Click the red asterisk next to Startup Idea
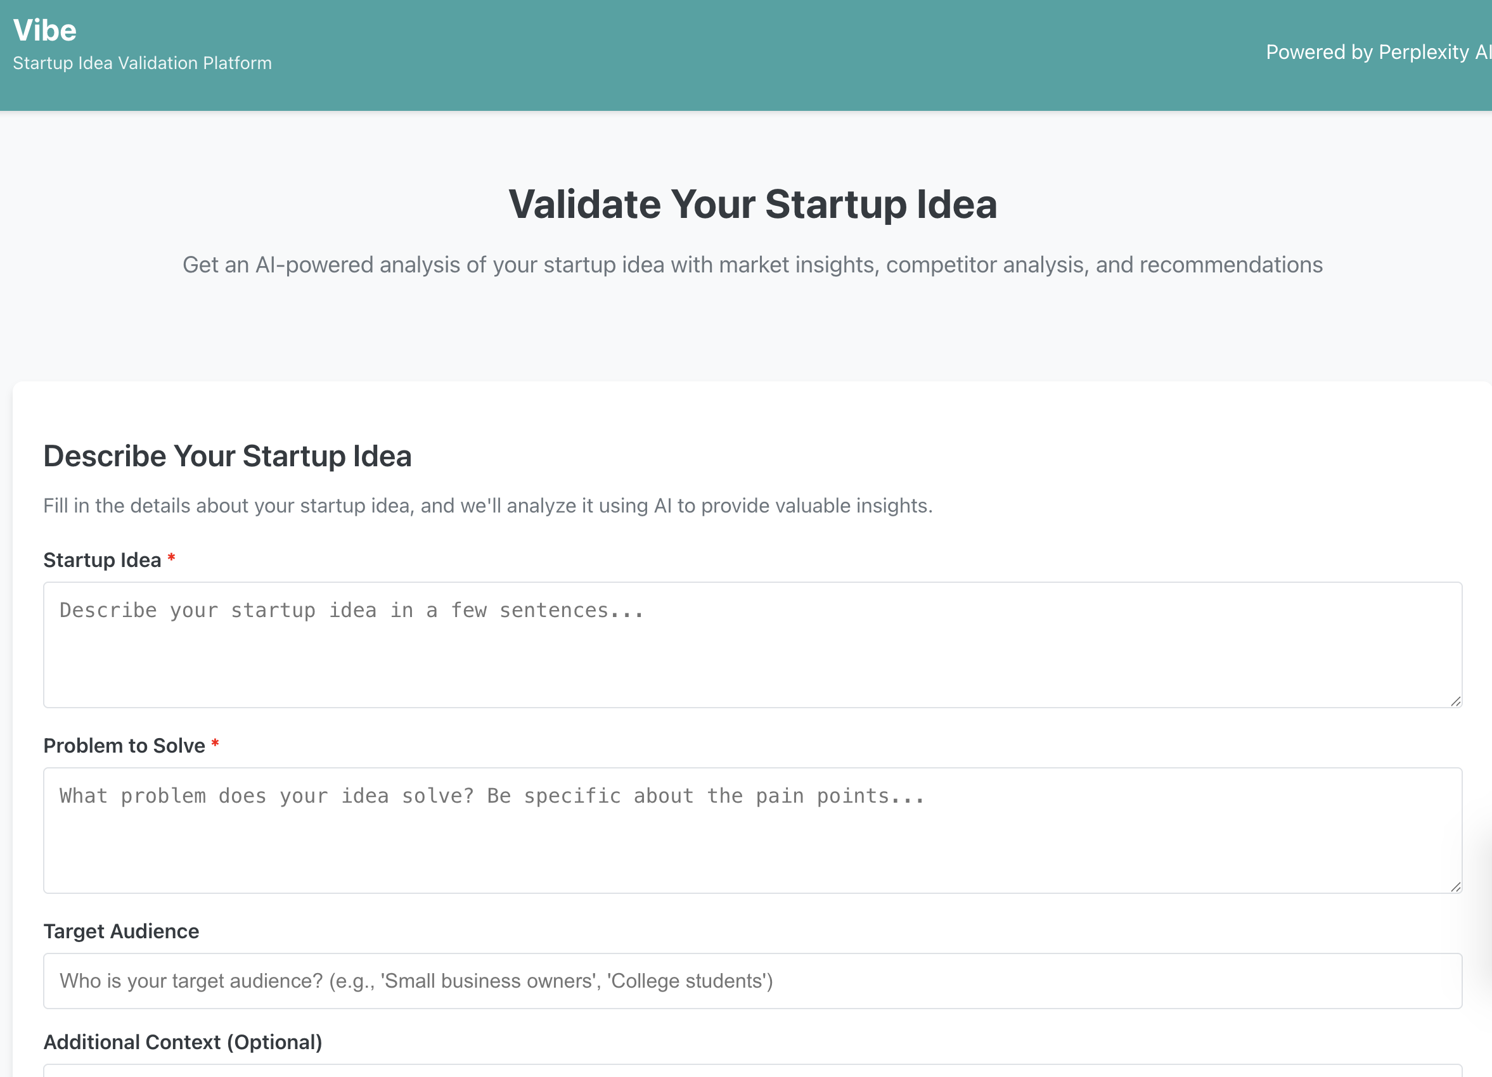Screen dimensions: 1492x1077 click(x=171, y=558)
